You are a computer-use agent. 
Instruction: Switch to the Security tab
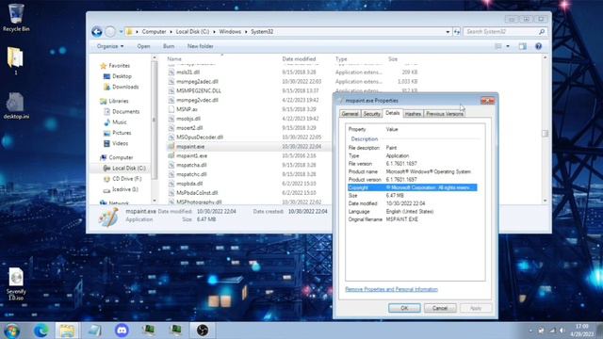coord(371,114)
